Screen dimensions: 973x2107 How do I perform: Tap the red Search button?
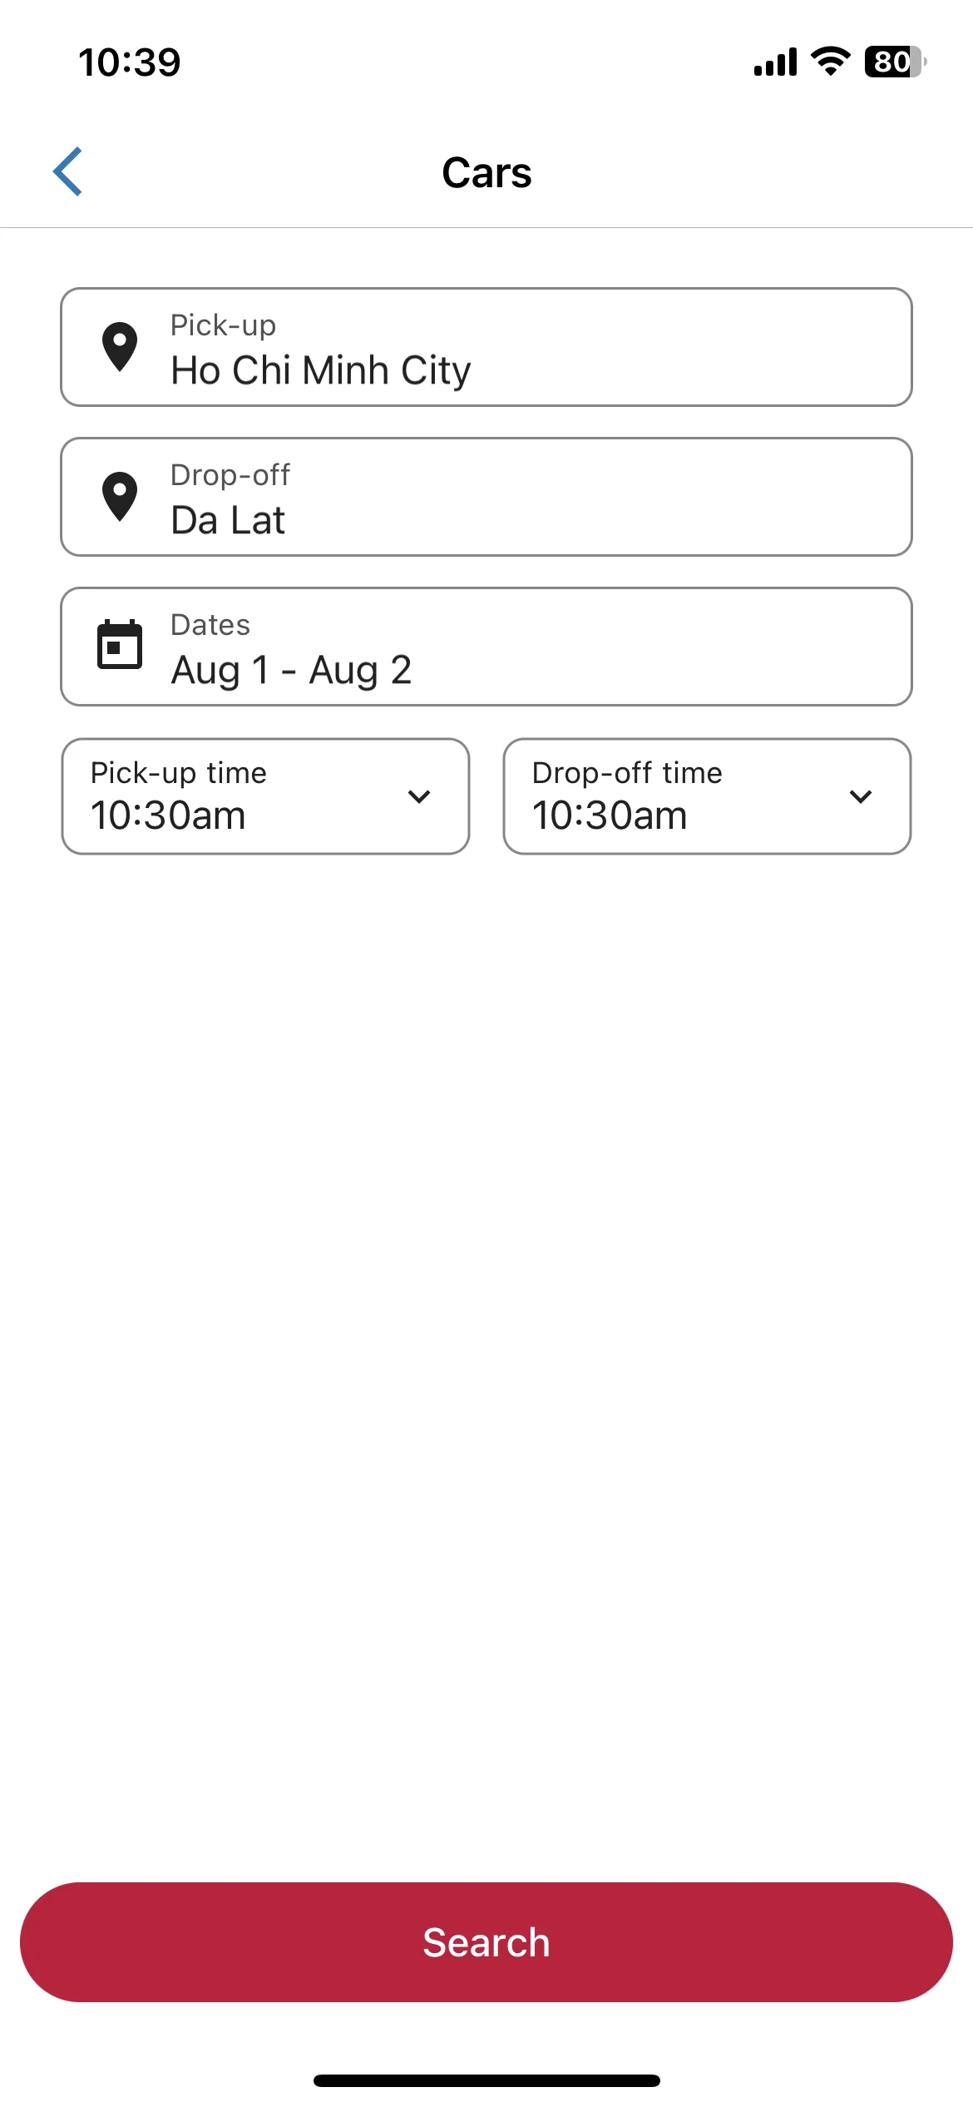click(486, 1942)
